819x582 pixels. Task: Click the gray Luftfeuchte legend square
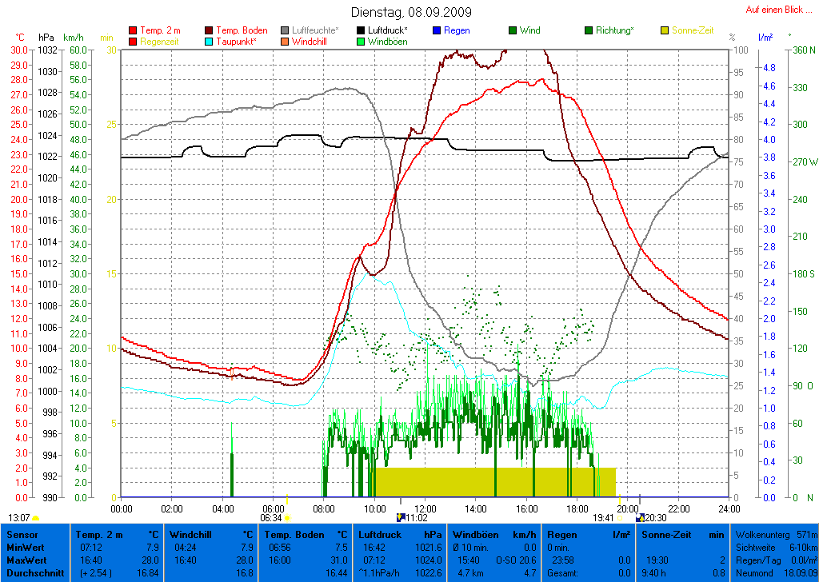(x=286, y=30)
